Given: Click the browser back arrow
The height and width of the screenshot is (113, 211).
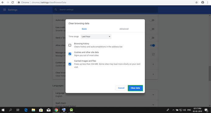Looking at the screenshot, I should 3,2.
